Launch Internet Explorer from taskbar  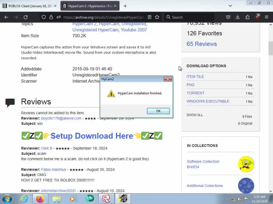click(24, 199)
